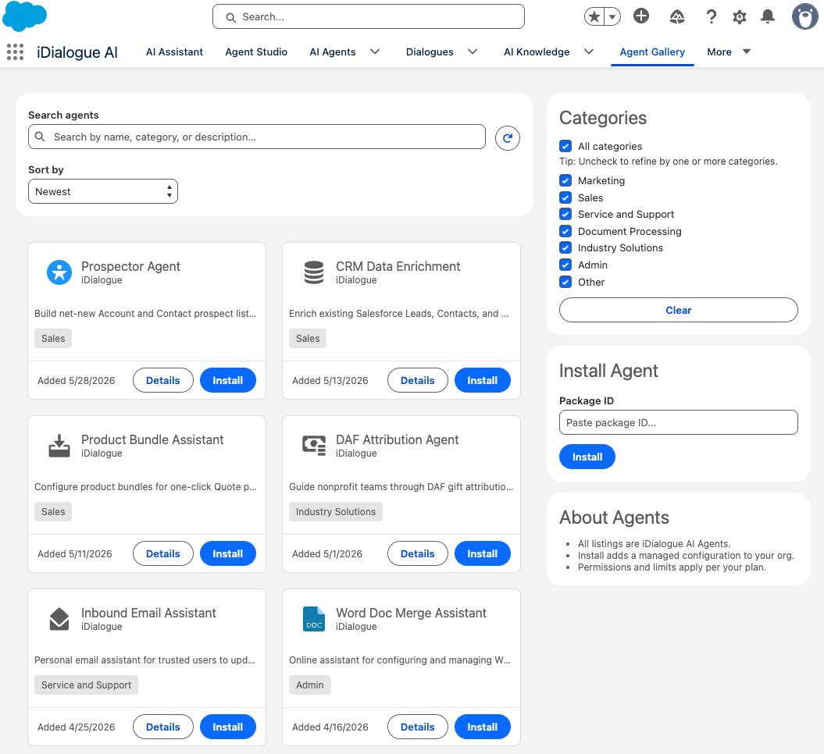Click the Search agents input field
Image resolution: width=824 pixels, height=754 pixels.
[257, 137]
